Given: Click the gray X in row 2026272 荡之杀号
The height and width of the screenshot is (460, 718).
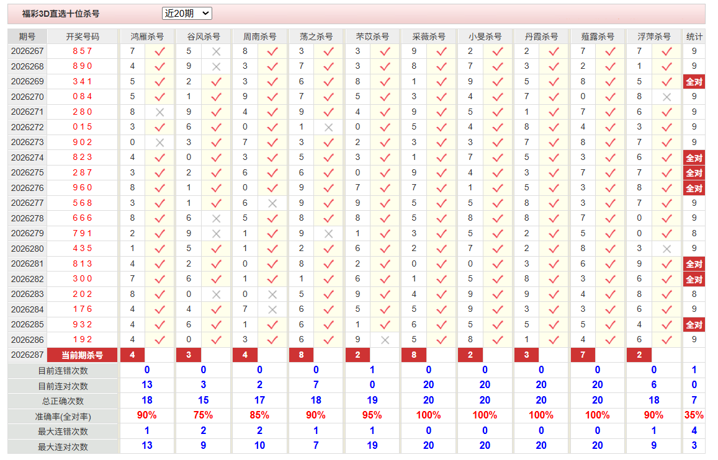Looking at the screenshot, I should [329, 128].
